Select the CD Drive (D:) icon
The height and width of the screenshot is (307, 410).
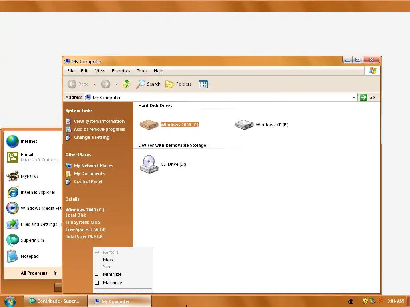pos(149,164)
